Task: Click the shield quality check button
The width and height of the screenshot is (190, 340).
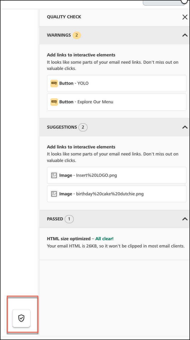Action: pos(21,318)
